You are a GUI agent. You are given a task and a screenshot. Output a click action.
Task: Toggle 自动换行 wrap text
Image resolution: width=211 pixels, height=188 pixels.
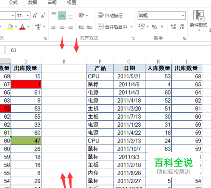click(x=110, y=16)
